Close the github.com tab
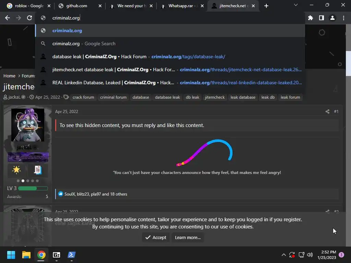 pos(100,6)
